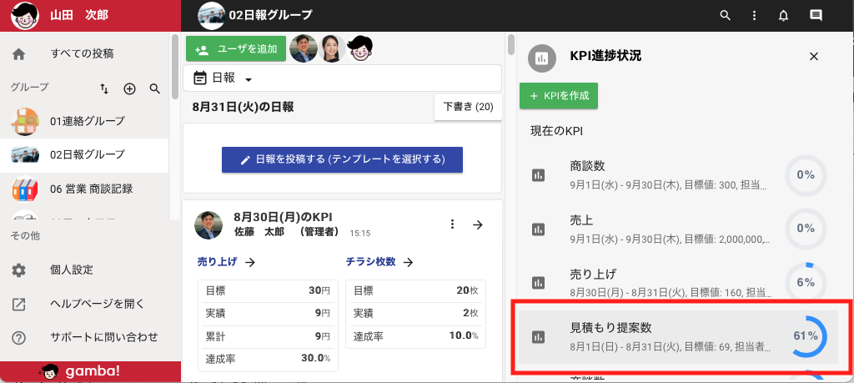Click 佐藤 太郎 post avatar
This screenshot has height=383, width=854.
(x=208, y=225)
